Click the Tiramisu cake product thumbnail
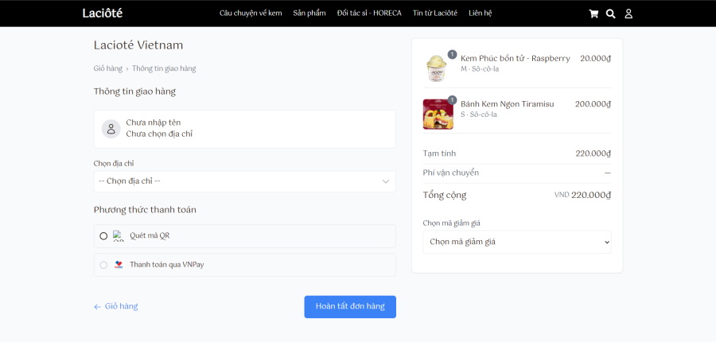Image resolution: width=716 pixels, height=342 pixels. pyautogui.click(x=438, y=115)
